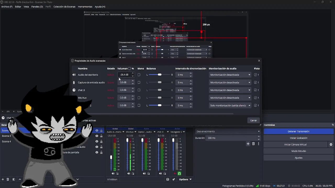Image resolution: width=335 pixels, height=188 pixels.
Task: Open the Vista menu
Action: point(26,7)
